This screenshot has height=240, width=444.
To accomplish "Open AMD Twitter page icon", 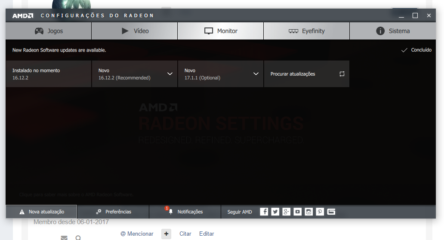I will tap(275, 211).
